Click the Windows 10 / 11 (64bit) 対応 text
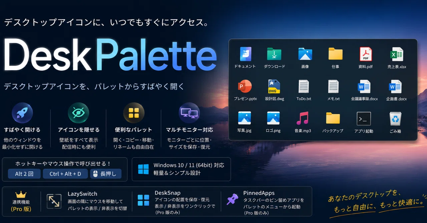The image size is (427, 223). [x=189, y=165]
